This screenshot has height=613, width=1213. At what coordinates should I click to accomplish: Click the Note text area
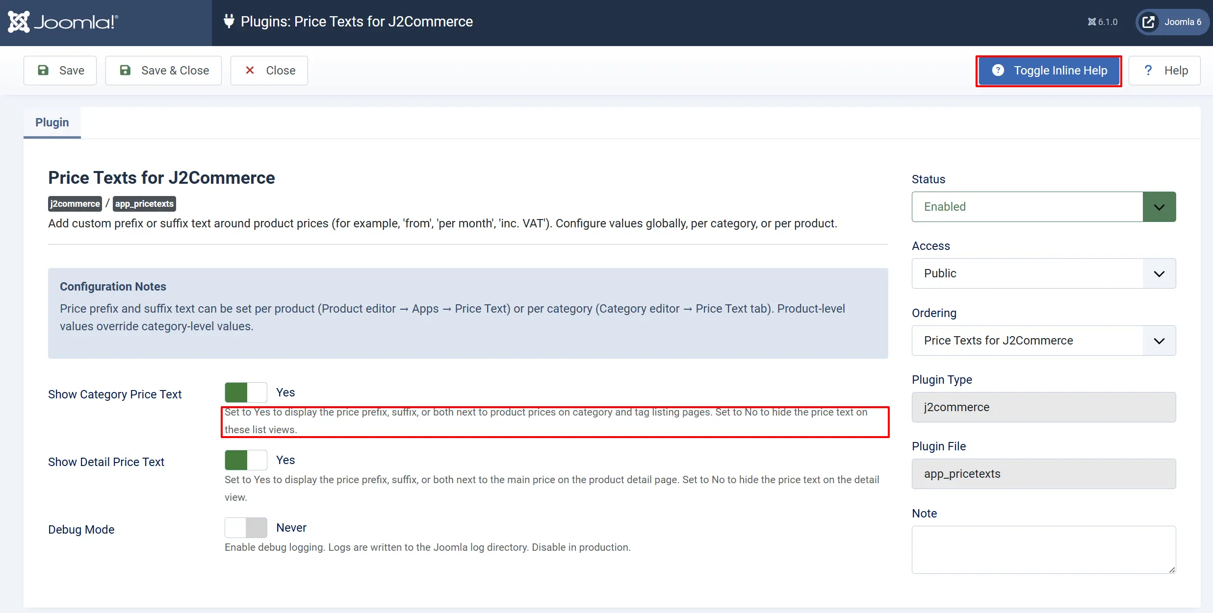tap(1044, 550)
